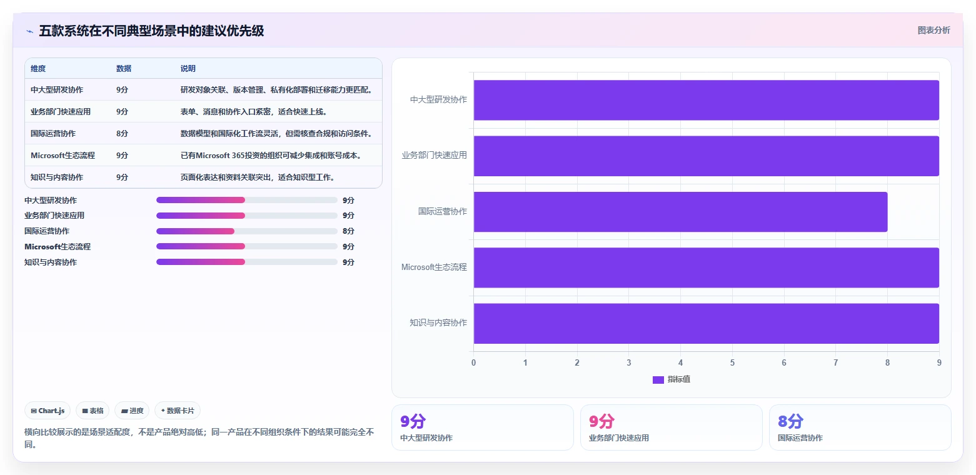Click the 说明 column header
The height and width of the screenshot is (475, 976).
[188, 69]
